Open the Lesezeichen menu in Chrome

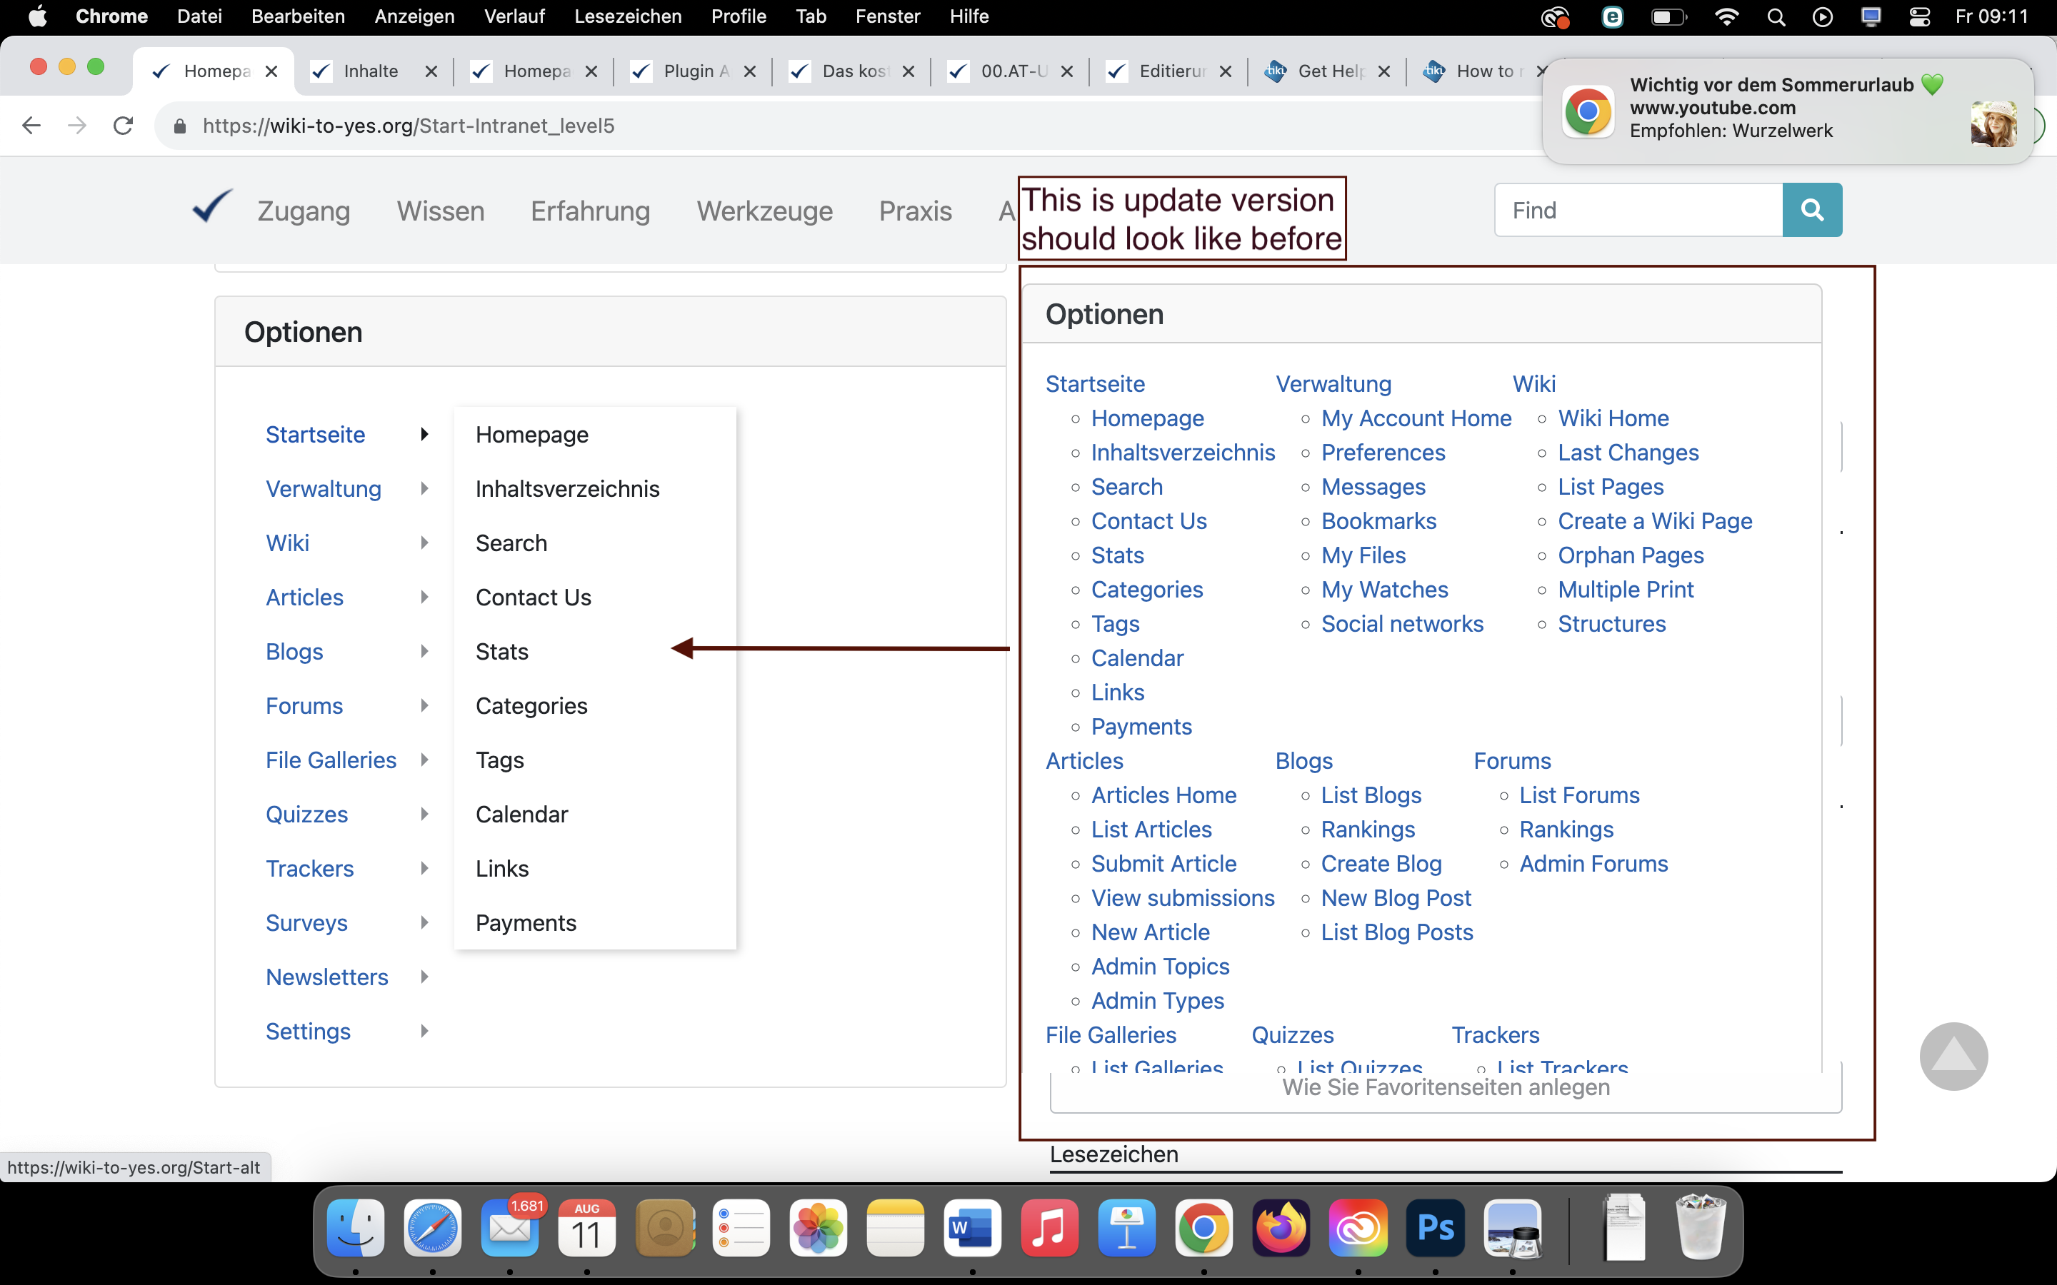pos(627,16)
